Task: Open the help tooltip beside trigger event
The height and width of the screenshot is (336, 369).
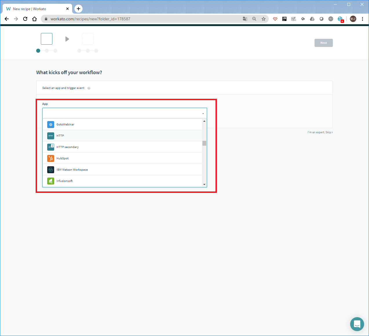Action: (89, 88)
